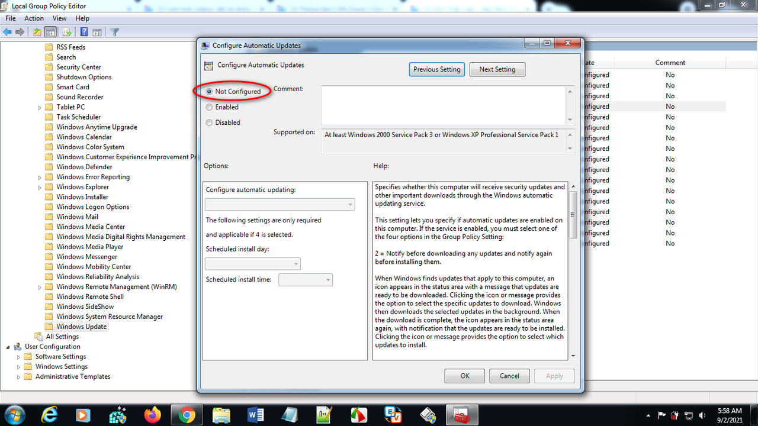Select Task Scheduler folder in tree
This screenshot has width=758, height=426.
click(79, 117)
